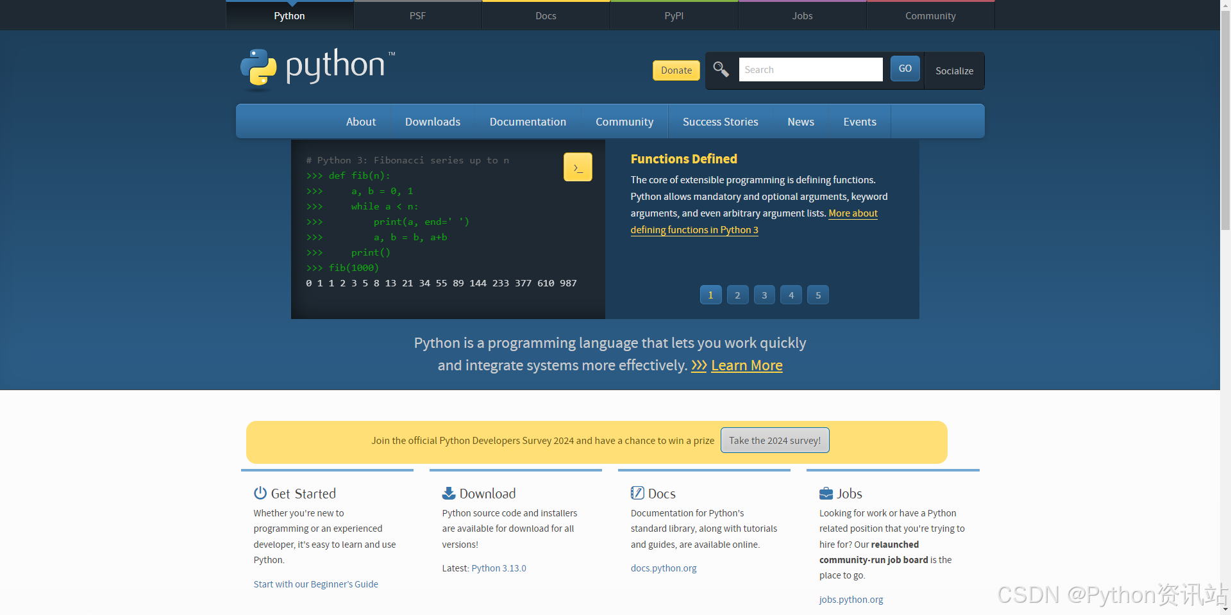
Task: Select slide 3 in the carousel
Action: coord(764,295)
